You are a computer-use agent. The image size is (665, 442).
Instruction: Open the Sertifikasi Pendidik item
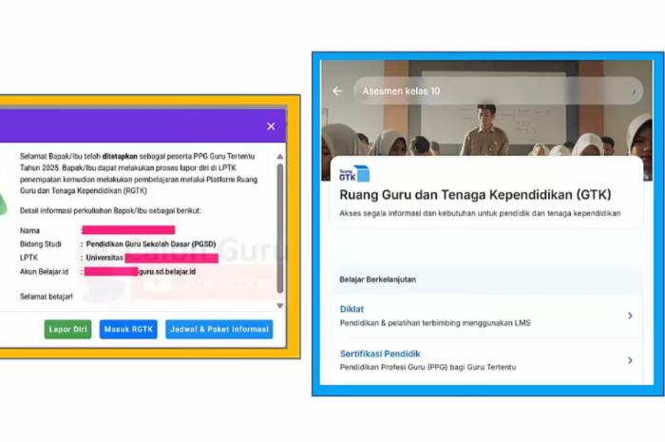tap(486, 360)
